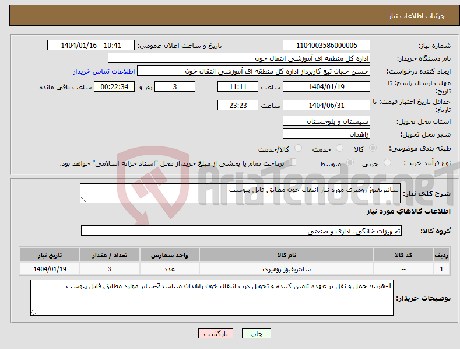460x349 pixels.
Task: Click the جزئیات اطلاعات نیاز header title
Action: click(417, 16)
